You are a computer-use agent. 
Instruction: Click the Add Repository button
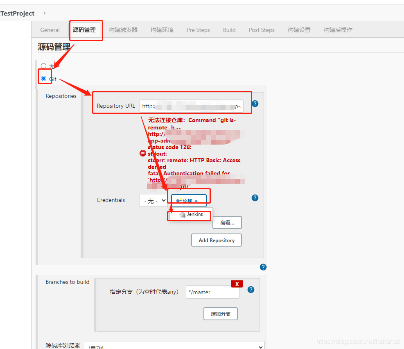[216, 240]
